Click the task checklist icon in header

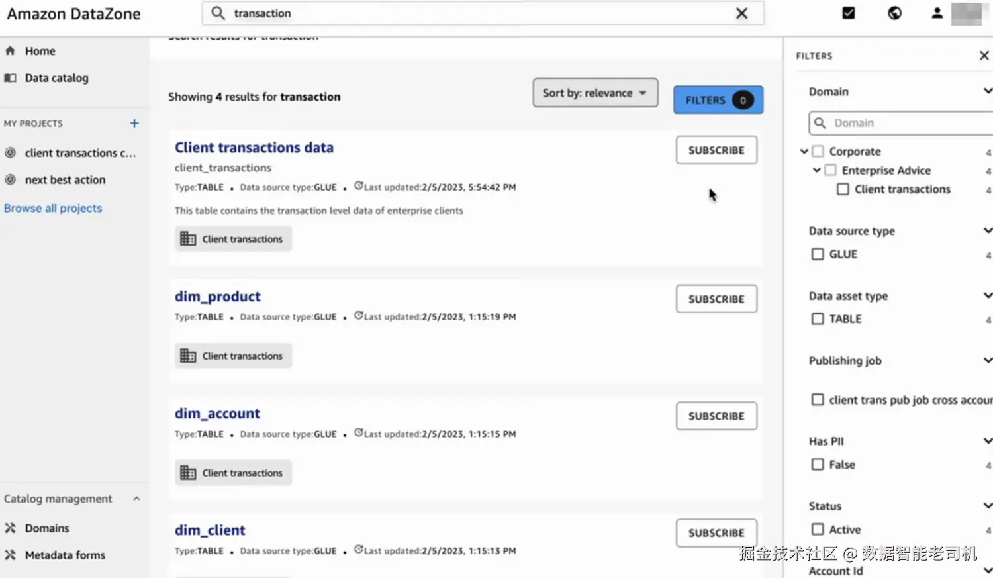[848, 13]
